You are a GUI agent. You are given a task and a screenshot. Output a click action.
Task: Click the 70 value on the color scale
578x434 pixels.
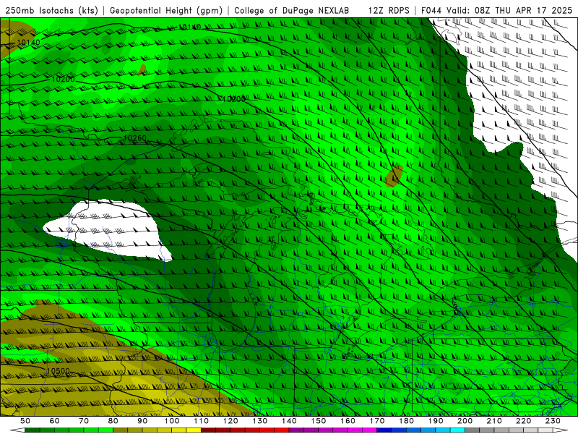coord(84,421)
